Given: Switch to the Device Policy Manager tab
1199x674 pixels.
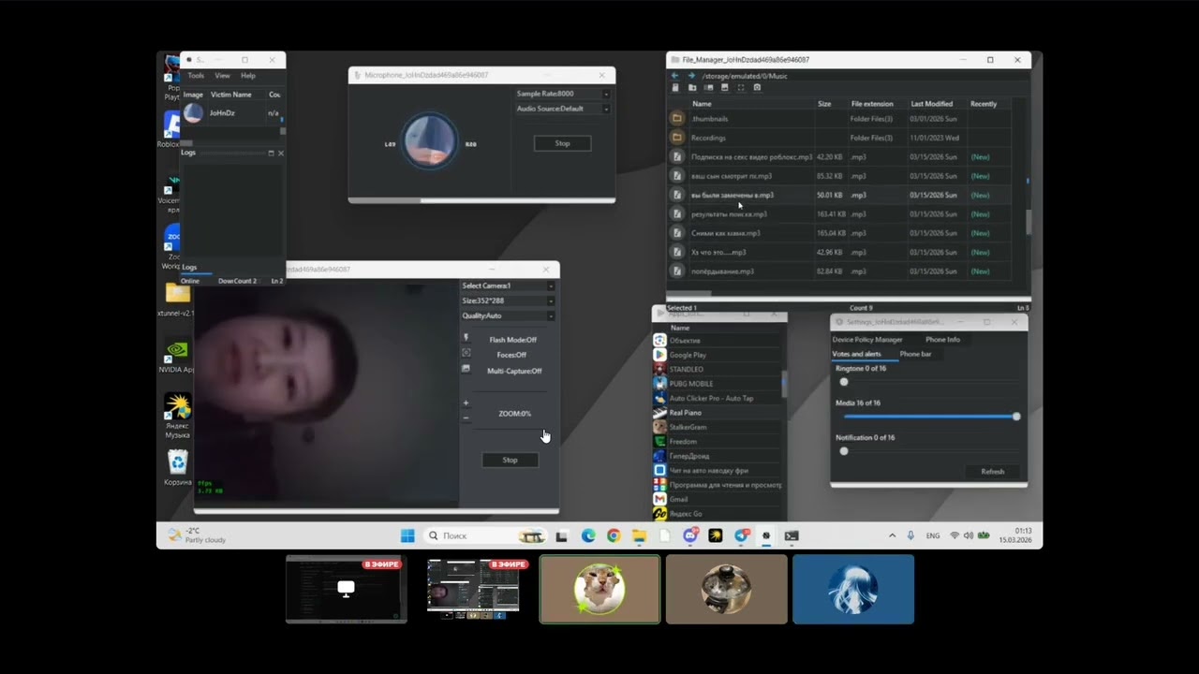Looking at the screenshot, I should pyautogui.click(x=867, y=339).
